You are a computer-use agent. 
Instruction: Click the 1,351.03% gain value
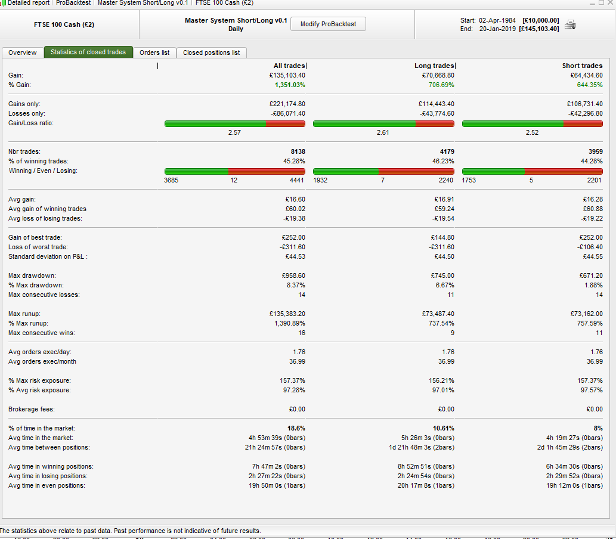coord(290,85)
